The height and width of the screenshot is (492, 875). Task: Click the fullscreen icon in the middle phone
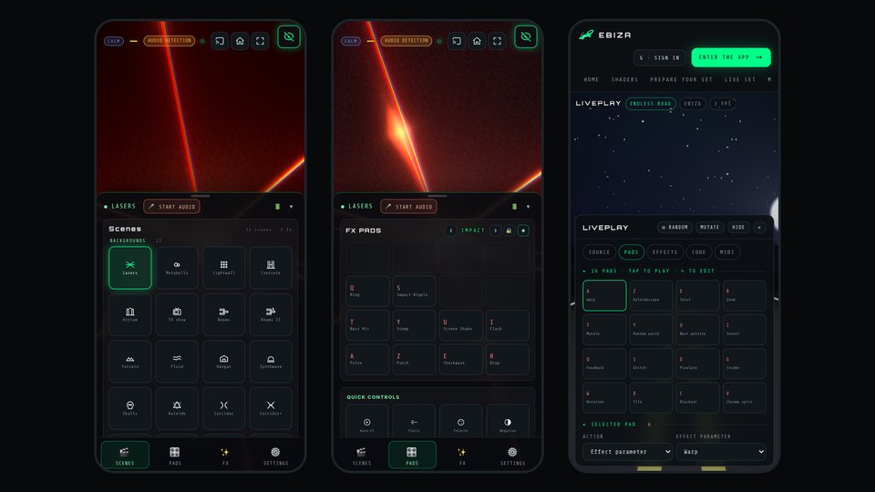(497, 41)
